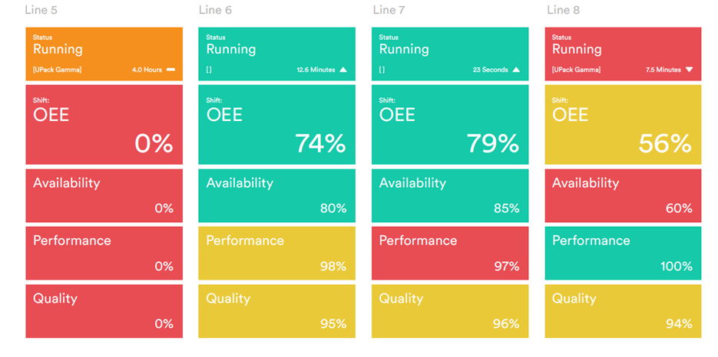Select Line 8 Quality 94% tile
This screenshot has width=718, height=357.
623,311
